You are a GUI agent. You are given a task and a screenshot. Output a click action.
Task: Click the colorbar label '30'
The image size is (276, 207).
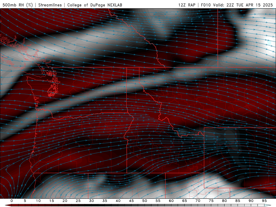[91, 201]
